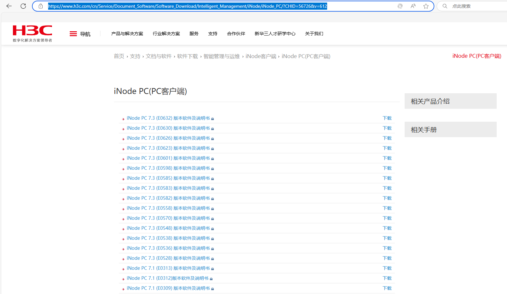
Task: Open iNode PC 7.3 (E0582) software page
Action: coord(168,198)
